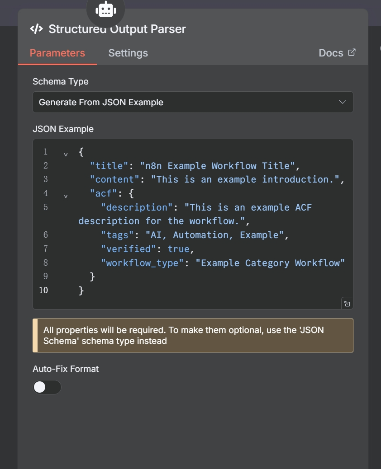The image size is (381, 469).
Task: Open the Docs link
Action: click(331, 53)
